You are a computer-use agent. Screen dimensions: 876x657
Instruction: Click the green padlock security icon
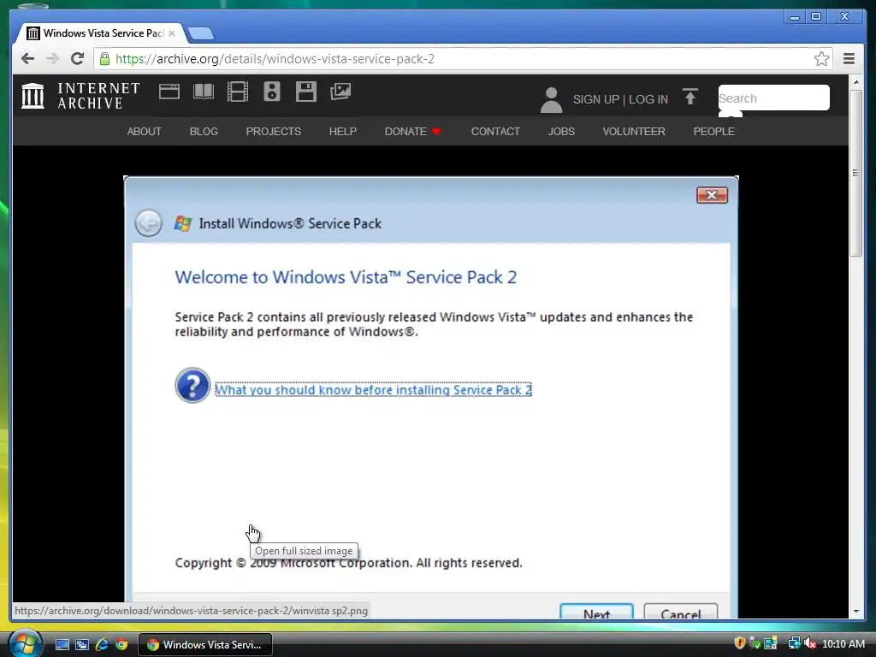[104, 59]
